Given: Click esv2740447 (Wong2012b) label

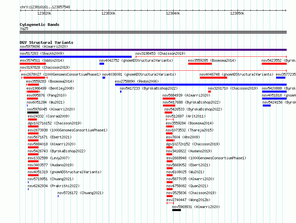Looking at the screenshot, I should click(x=188, y=200).
